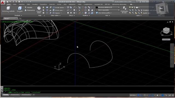The image size is (175, 98).
Task: Click the Print icon in quick access toolbar
Action: point(19,2)
